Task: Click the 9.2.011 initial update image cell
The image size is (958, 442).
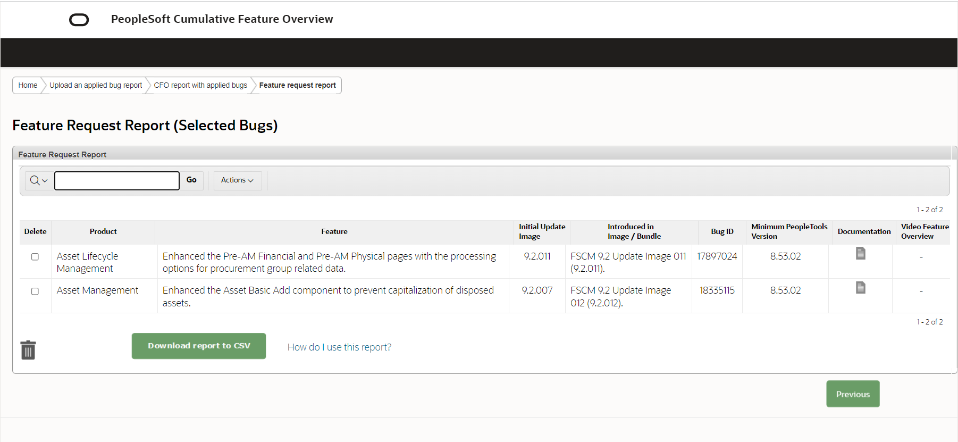Action: click(537, 256)
